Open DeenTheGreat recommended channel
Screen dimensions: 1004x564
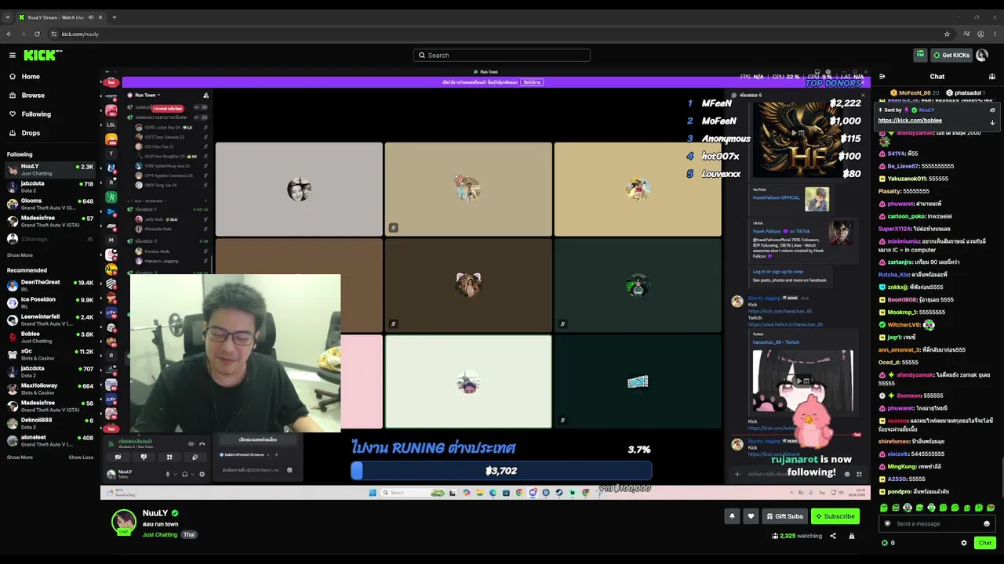(x=50, y=285)
